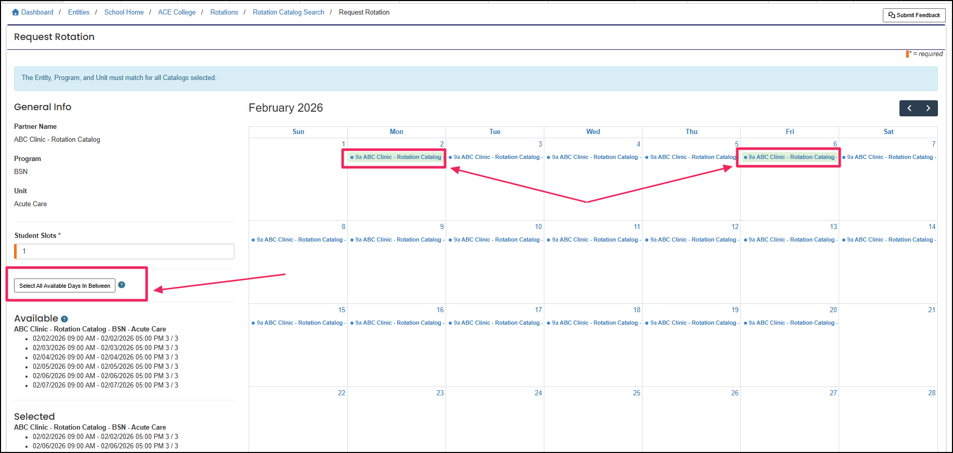The height and width of the screenshot is (453, 953).
Task: Click day number 1 in calendar
Action: tap(343, 144)
